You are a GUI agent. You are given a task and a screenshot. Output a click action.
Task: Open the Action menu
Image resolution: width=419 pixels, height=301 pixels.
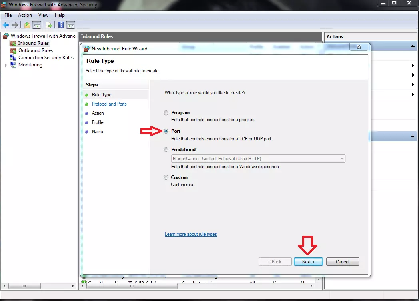point(25,15)
